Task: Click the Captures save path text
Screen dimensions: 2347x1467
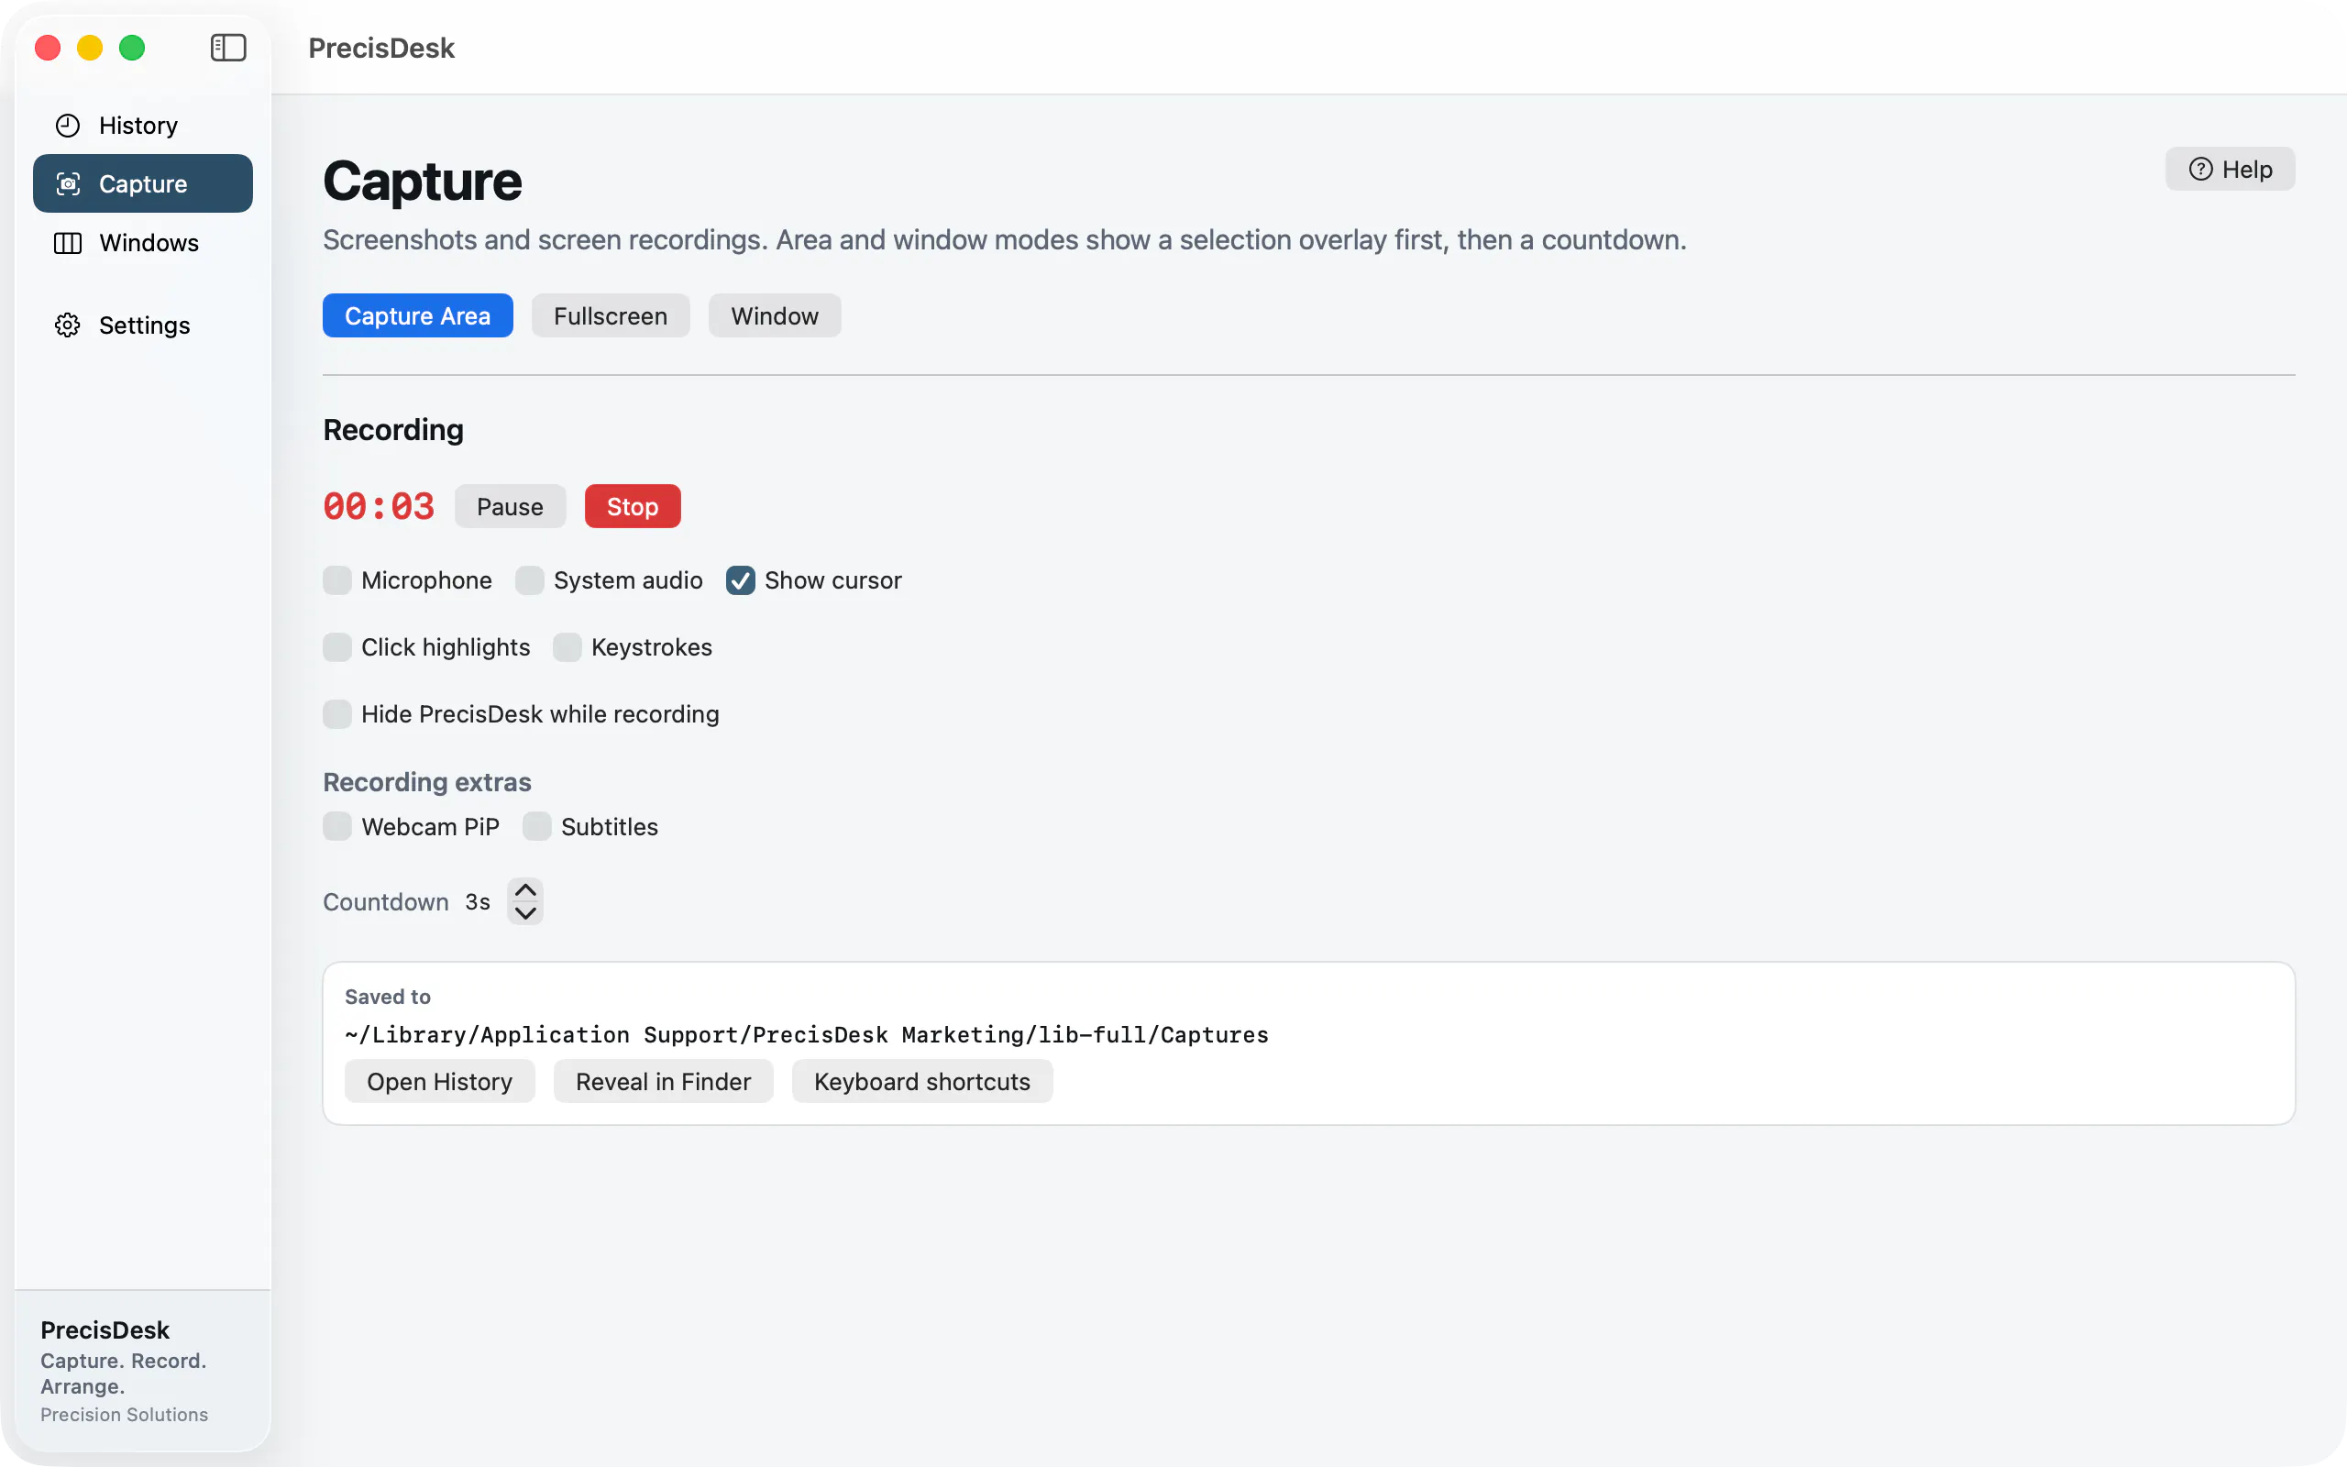Action: [x=807, y=1034]
